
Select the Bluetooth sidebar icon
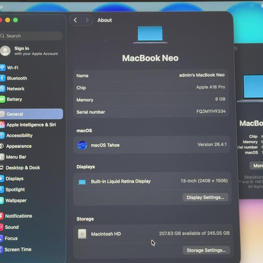pyautogui.click(x=3, y=78)
